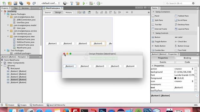Open the Firefox icon in Dock
This screenshot has width=200, height=112.
[x=66, y=110]
